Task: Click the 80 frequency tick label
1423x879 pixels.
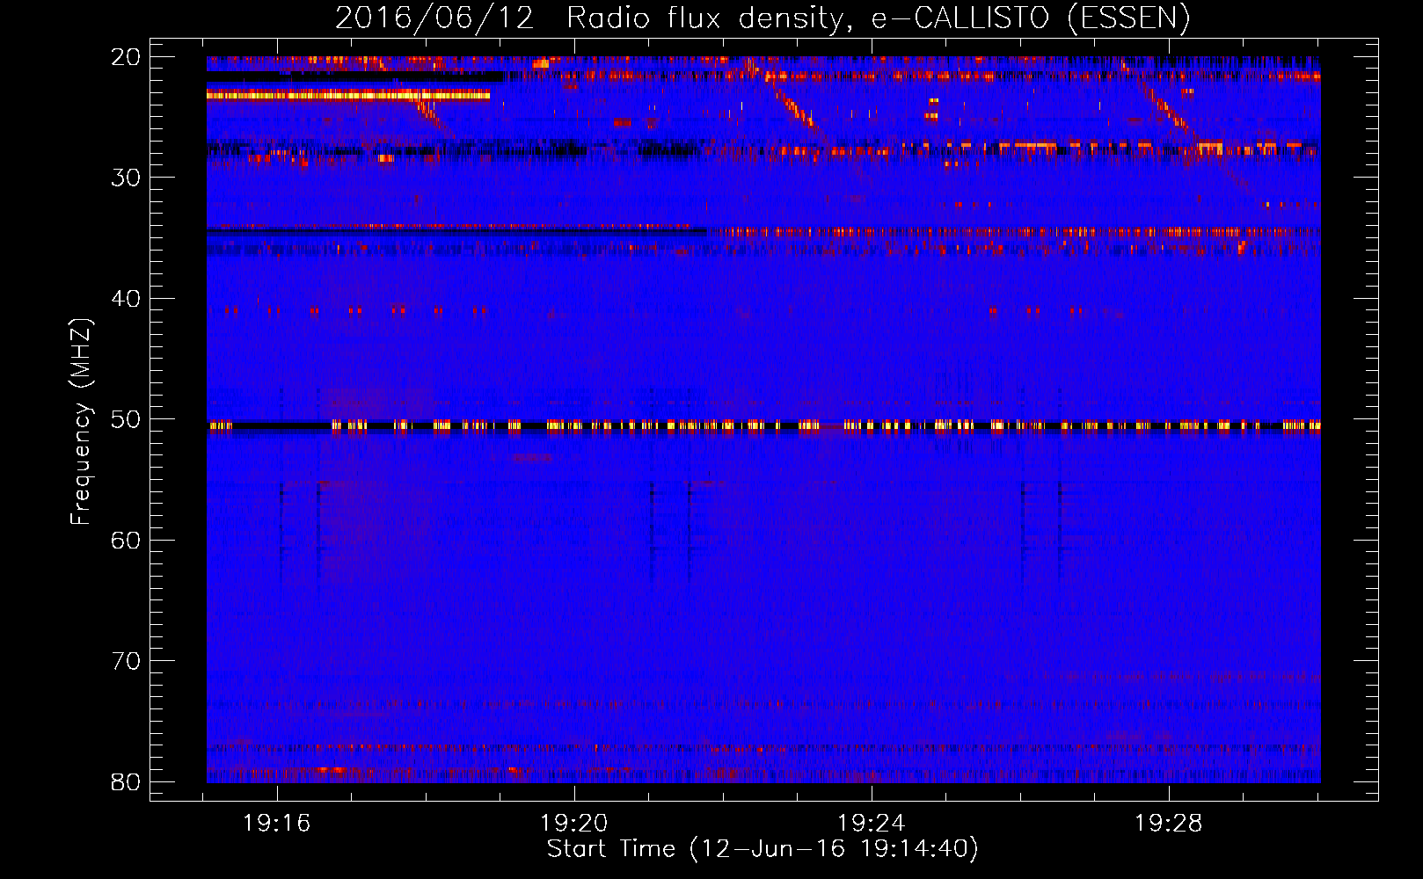Action: click(126, 781)
